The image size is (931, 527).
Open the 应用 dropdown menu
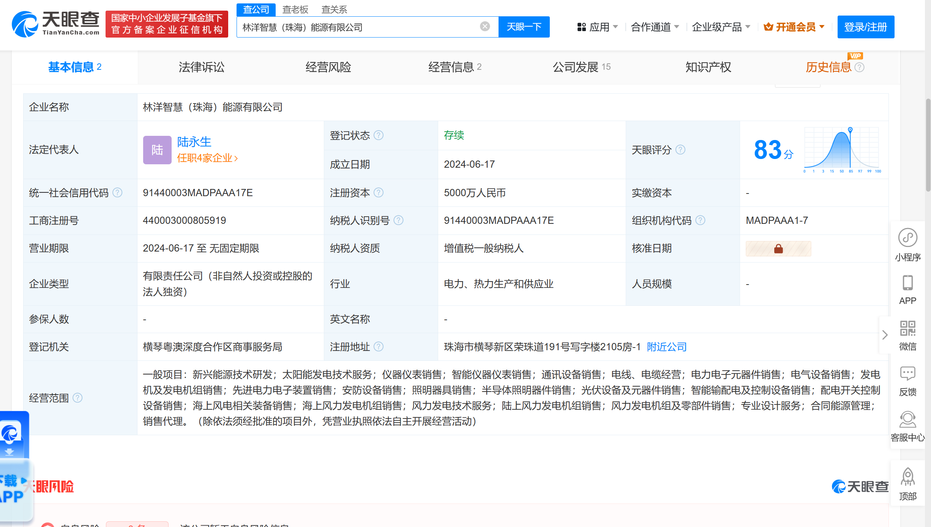pyautogui.click(x=597, y=27)
